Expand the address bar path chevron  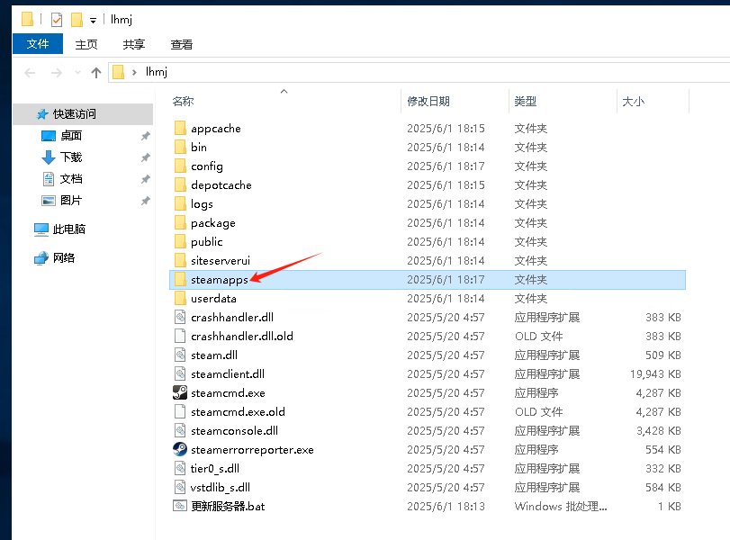[134, 72]
